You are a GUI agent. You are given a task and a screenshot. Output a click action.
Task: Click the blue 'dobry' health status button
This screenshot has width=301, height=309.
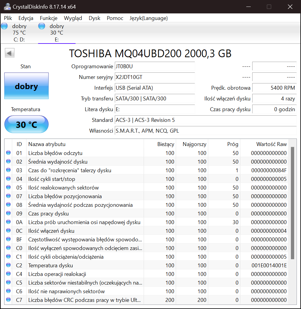coord(26,86)
